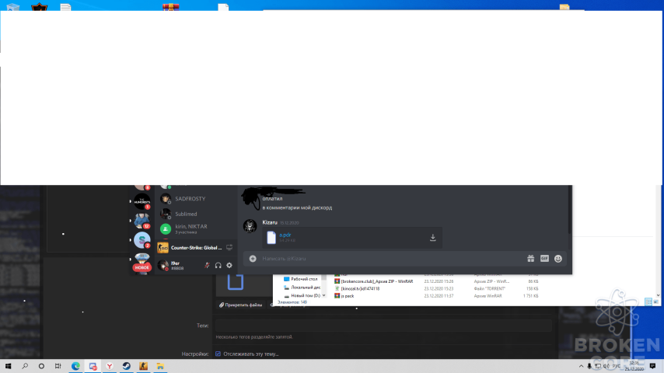
Task: Open the Windows Start menu
Action: pos(8,366)
